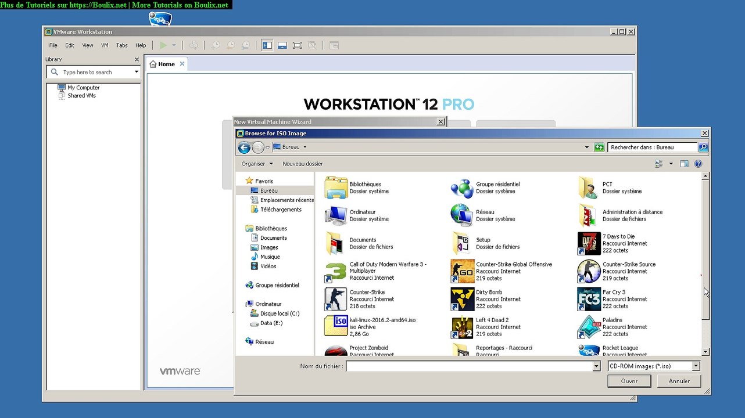The width and height of the screenshot is (745, 418).
Task: Select Emplacements récents in sidebar
Action: point(282,200)
